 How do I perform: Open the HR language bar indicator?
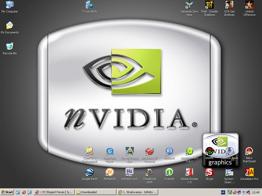click(x=223, y=192)
